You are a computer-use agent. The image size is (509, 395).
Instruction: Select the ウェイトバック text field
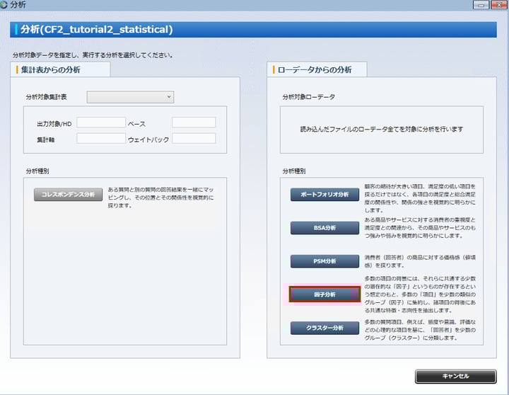click(194, 139)
